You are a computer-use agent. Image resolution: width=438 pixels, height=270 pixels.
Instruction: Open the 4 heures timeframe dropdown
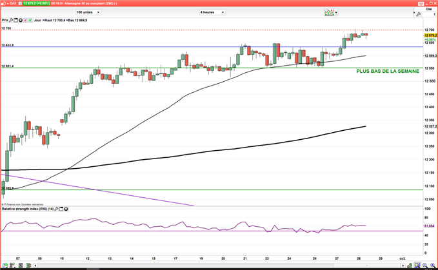point(212,12)
